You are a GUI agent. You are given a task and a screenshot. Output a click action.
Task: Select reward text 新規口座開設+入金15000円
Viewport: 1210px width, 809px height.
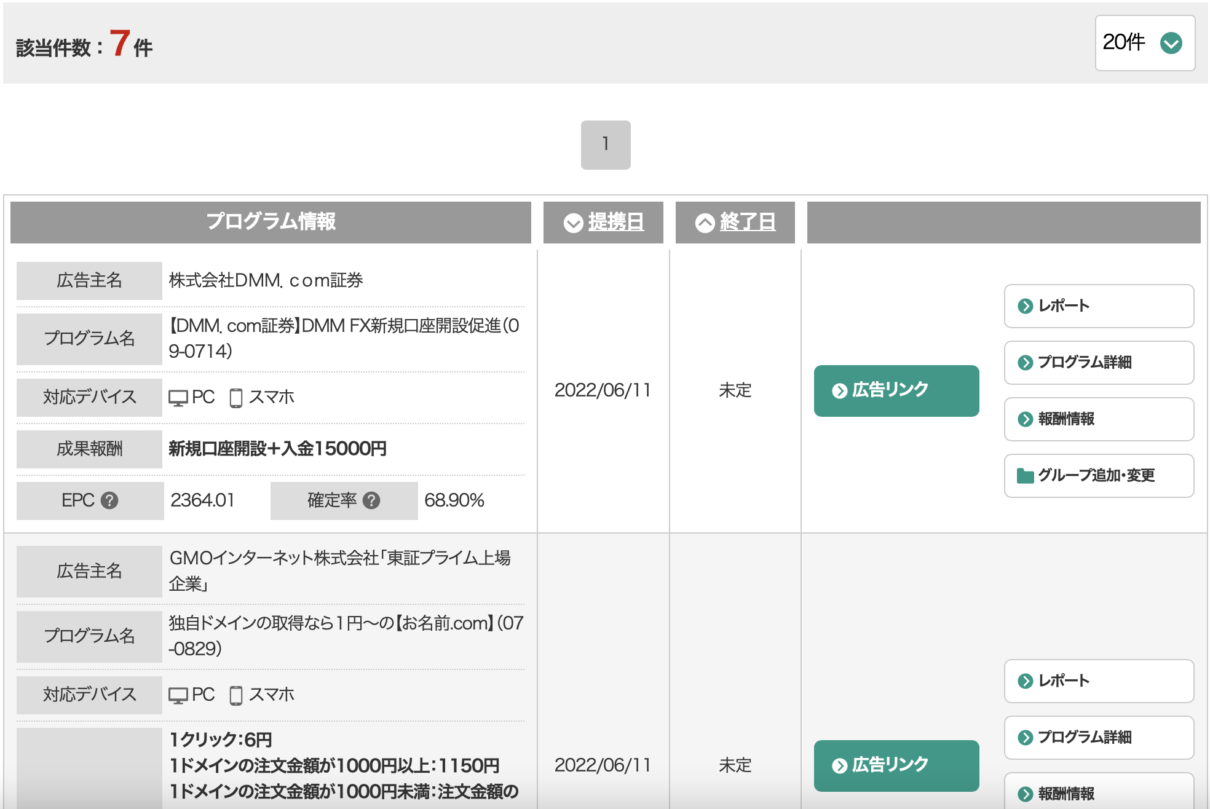[277, 449]
